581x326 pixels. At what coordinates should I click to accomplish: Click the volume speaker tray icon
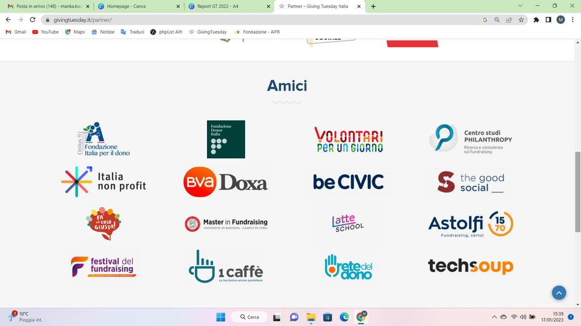click(523, 317)
